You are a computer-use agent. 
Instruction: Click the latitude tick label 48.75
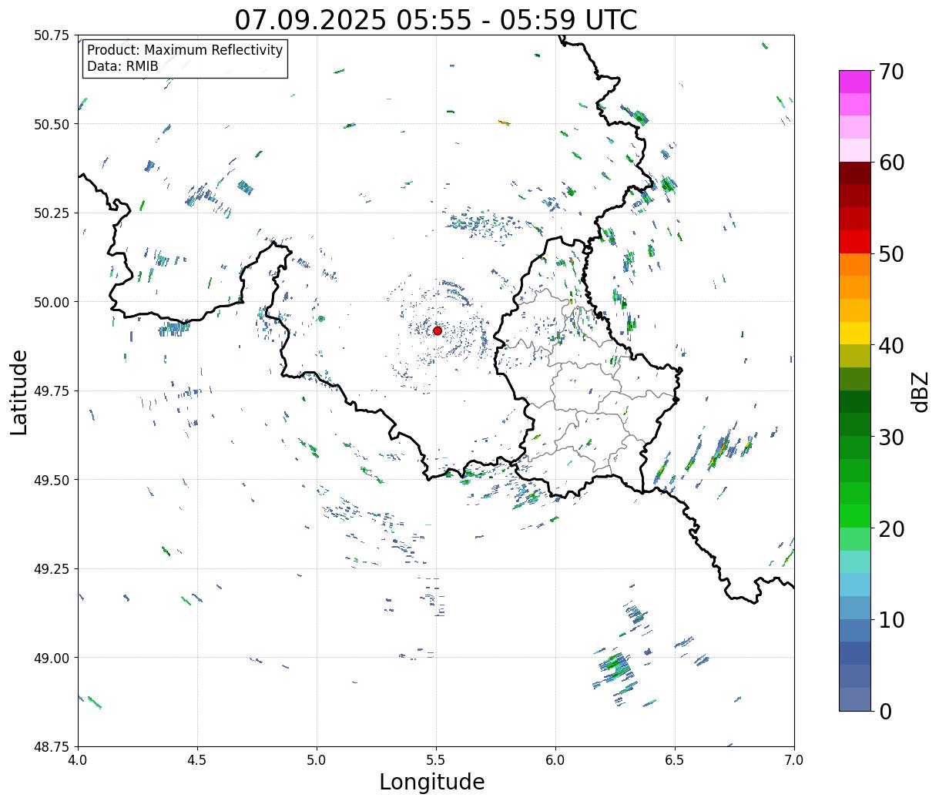52,746
